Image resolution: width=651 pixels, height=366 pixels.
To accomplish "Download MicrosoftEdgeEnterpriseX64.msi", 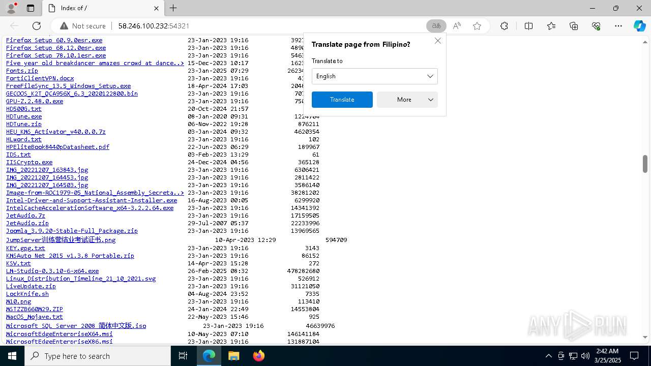I will [60, 334].
